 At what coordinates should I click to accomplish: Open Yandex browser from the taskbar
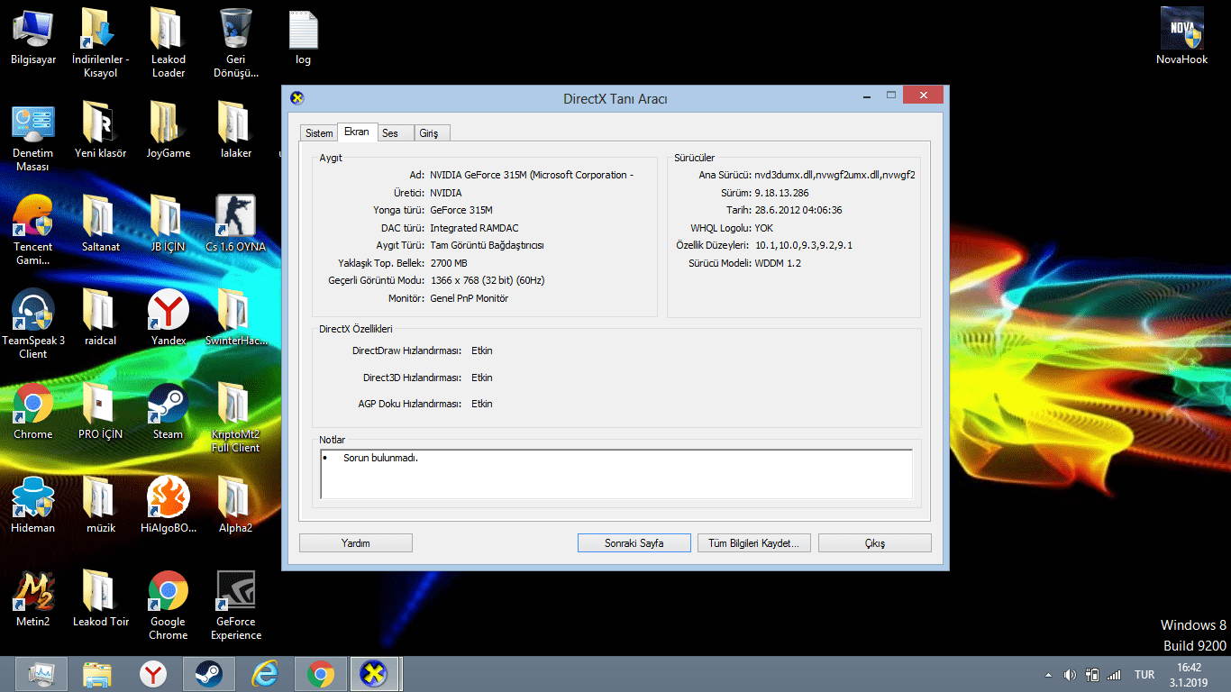coord(153,674)
